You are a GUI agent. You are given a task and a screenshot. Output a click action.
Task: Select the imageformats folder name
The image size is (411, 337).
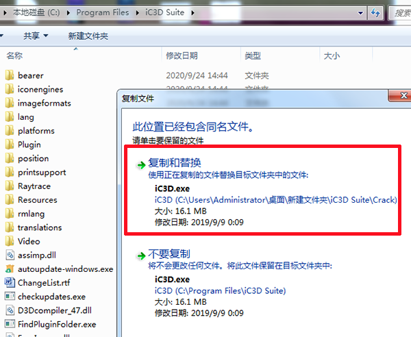[45, 103]
